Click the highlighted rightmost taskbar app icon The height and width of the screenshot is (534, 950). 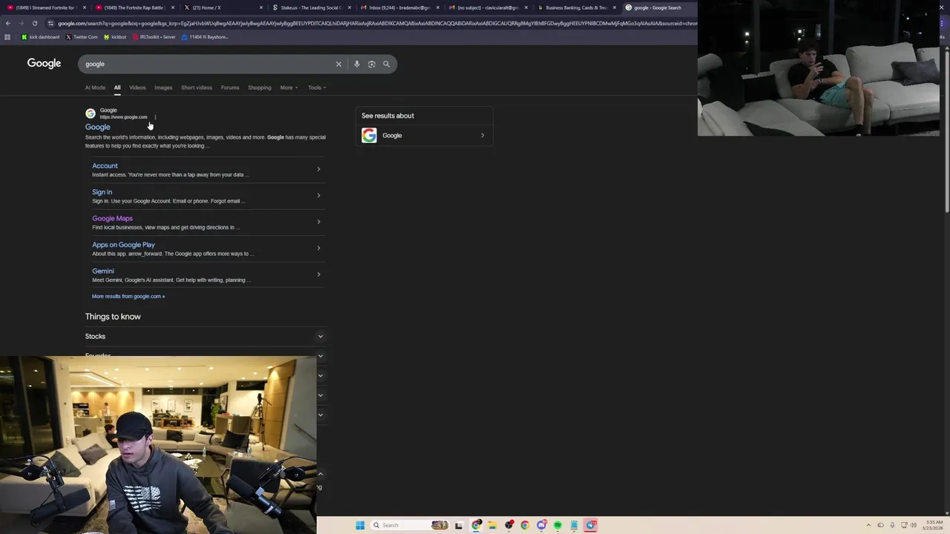pyautogui.click(x=591, y=525)
